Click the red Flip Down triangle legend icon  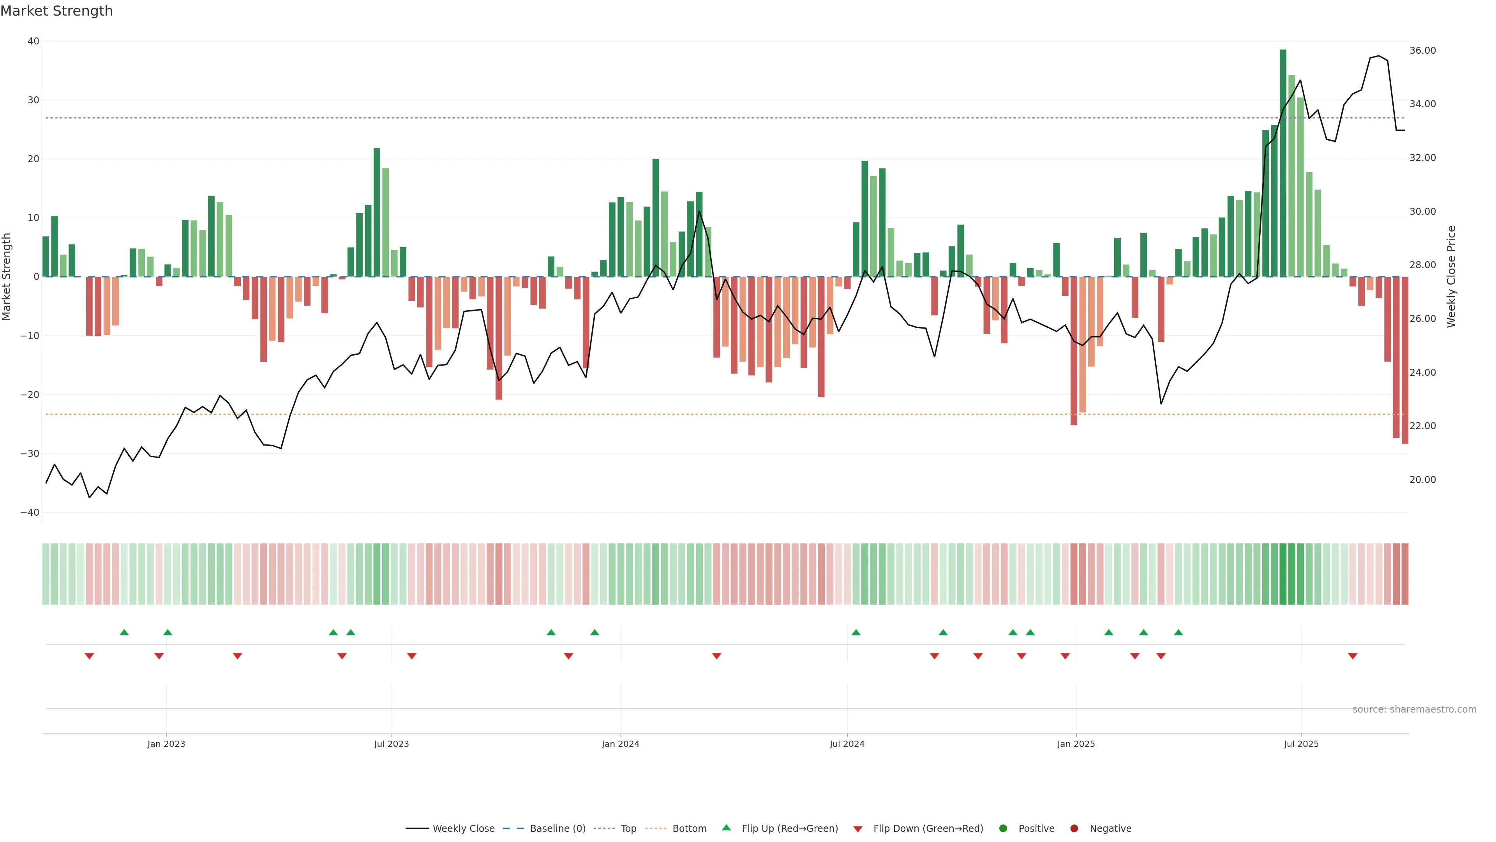pyautogui.click(x=858, y=829)
